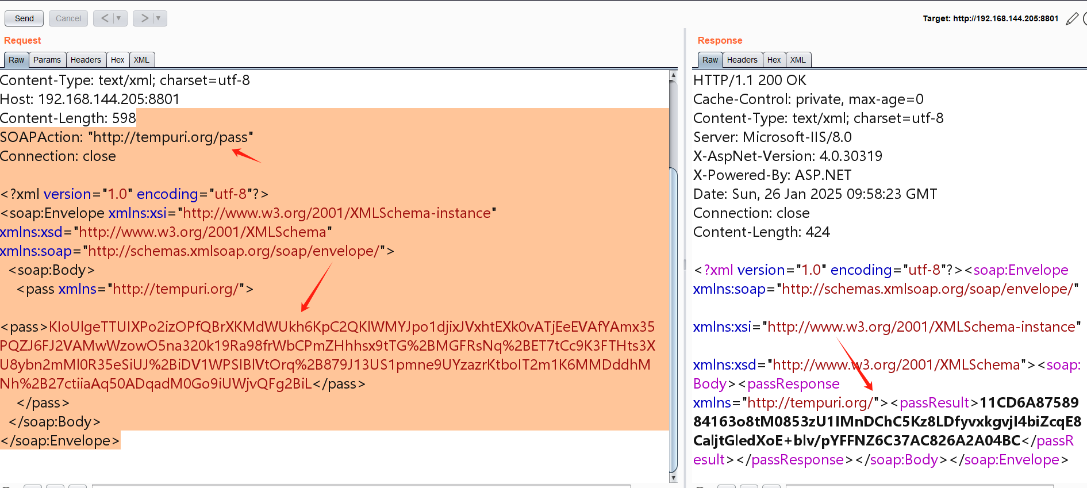The width and height of the screenshot is (1087, 488).
Task: View the Request XML tab
Action: [141, 60]
